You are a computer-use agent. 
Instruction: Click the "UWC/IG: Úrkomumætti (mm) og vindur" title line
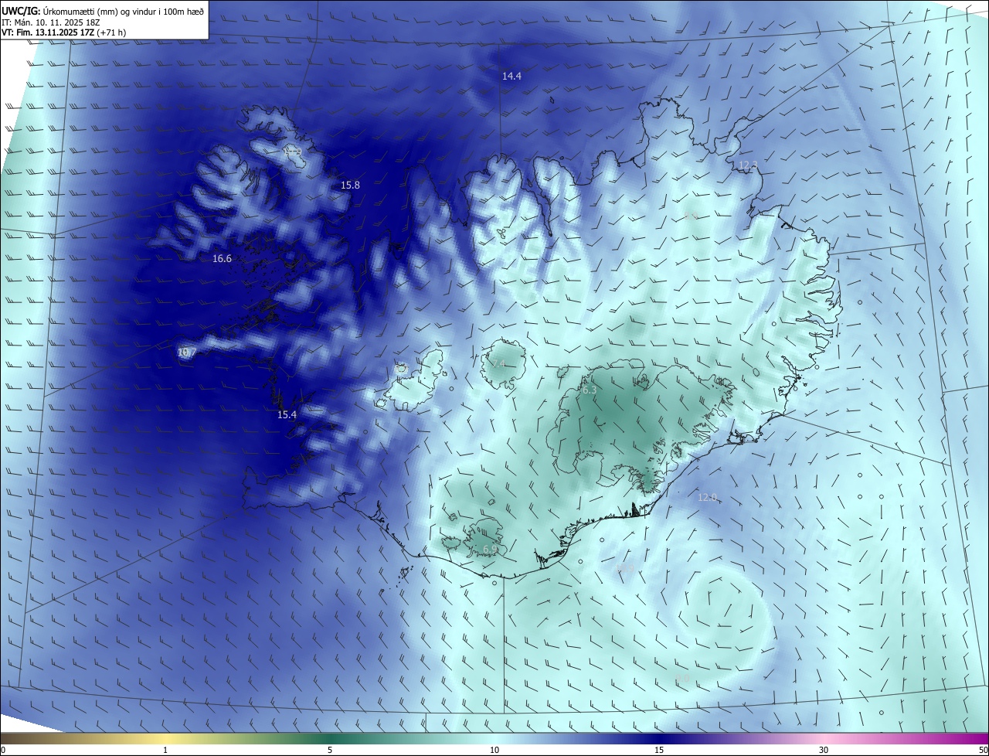103,11
